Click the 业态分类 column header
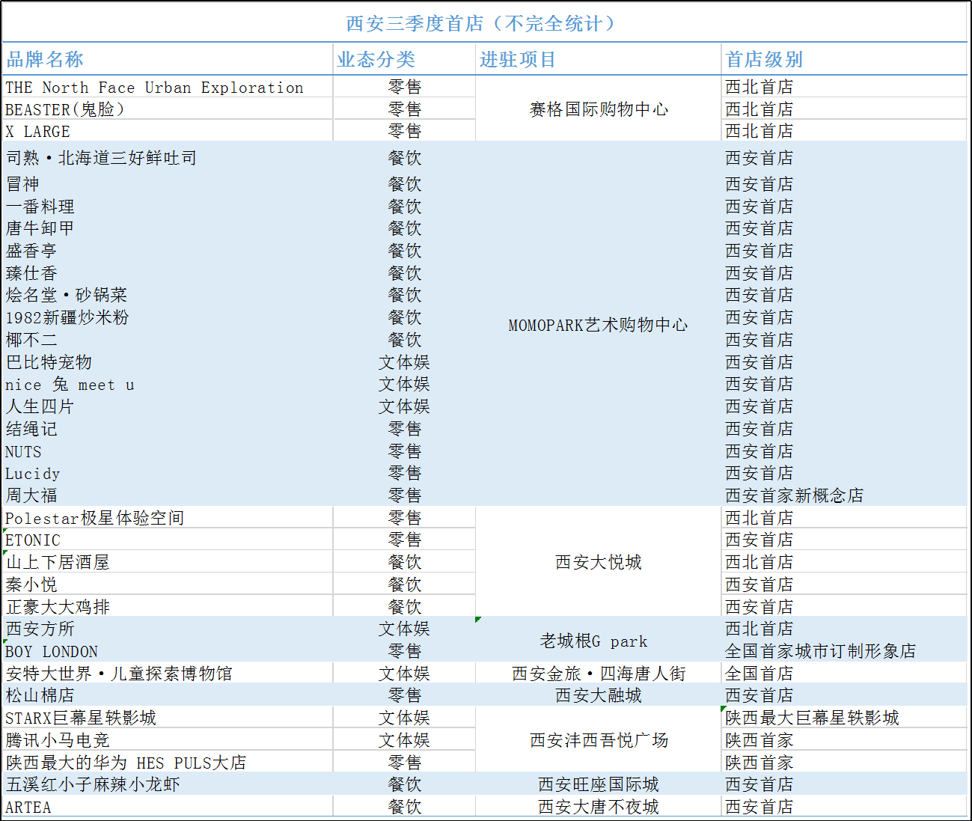Image resolution: width=972 pixels, height=821 pixels. click(404, 59)
